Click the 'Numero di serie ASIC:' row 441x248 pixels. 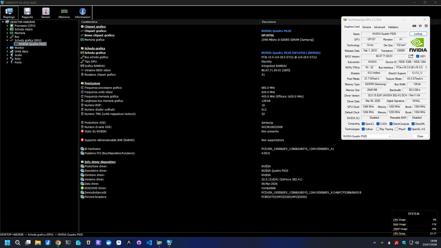260,127
